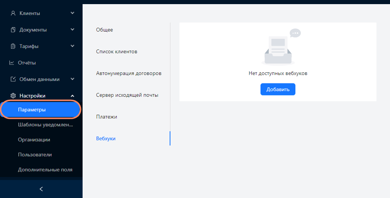Image resolution: width=390 pixels, height=198 pixels.
Task: Click the Настройки menu label
Action: [x=32, y=96]
